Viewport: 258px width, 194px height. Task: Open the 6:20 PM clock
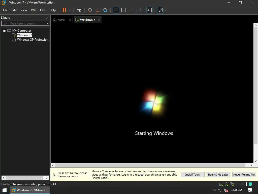click(x=237, y=190)
